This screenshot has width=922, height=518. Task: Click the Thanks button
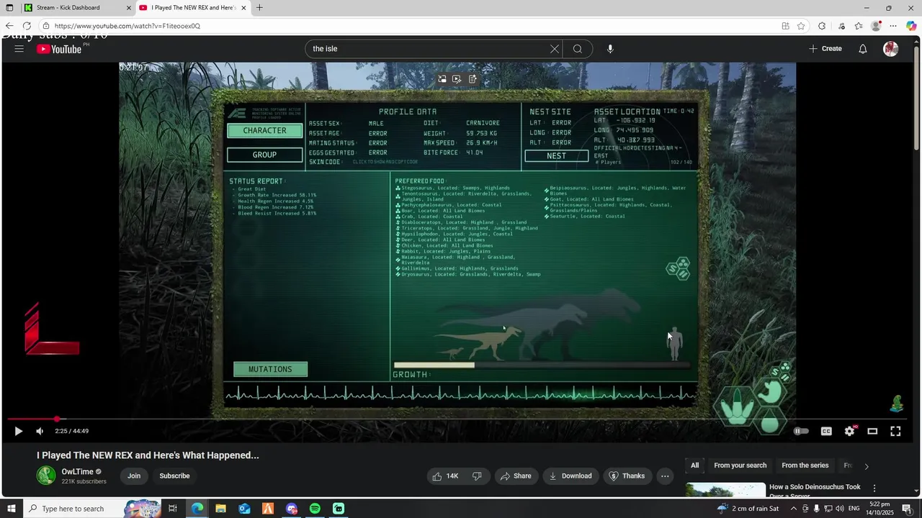(x=627, y=476)
